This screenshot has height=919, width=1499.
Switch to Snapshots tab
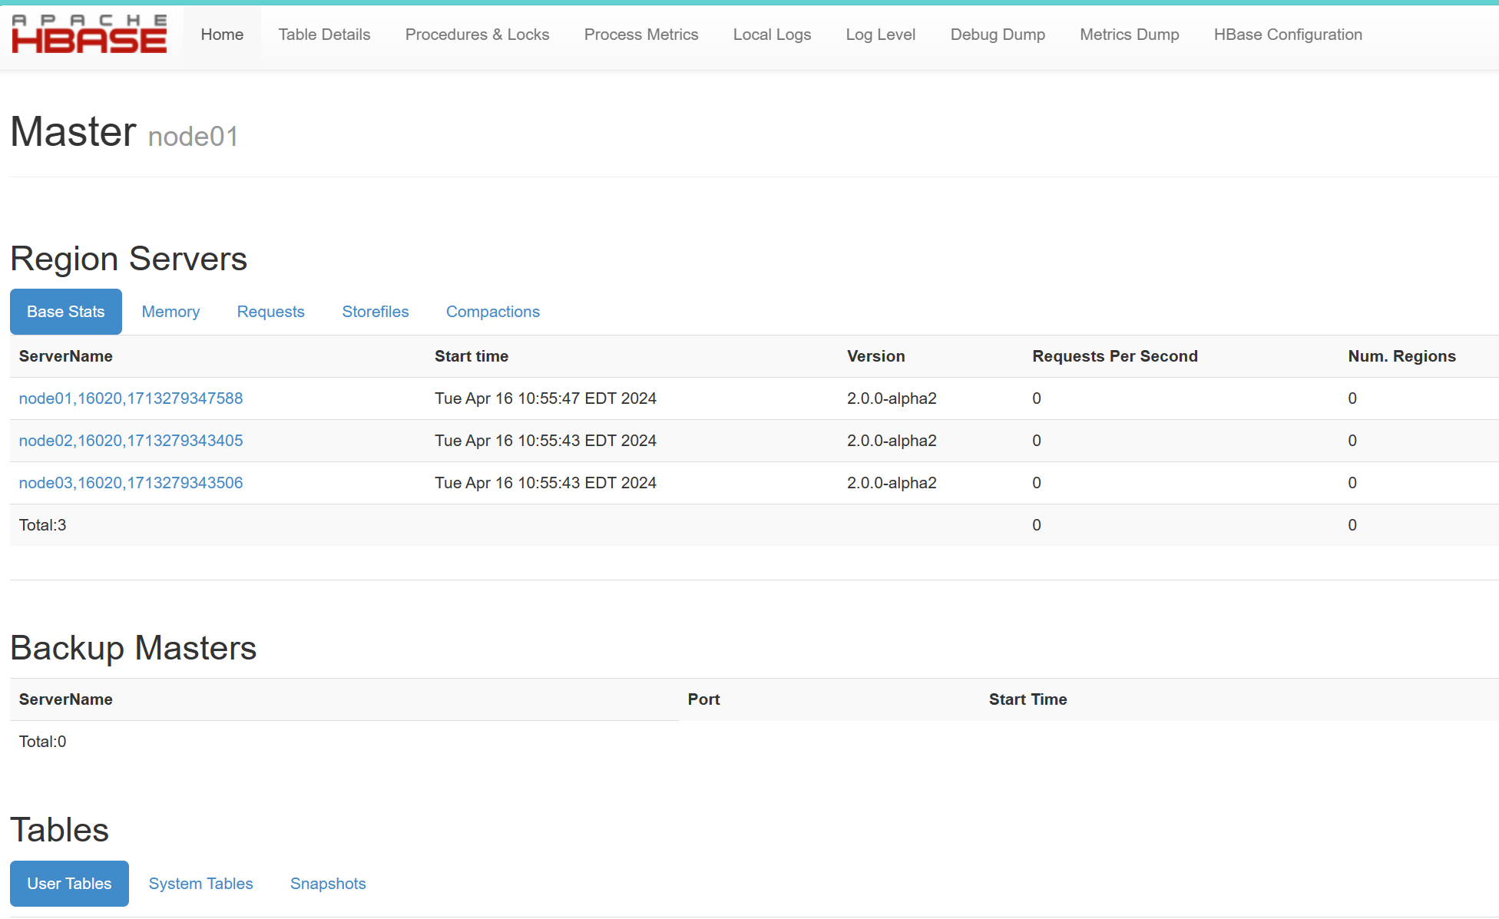point(328,884)
